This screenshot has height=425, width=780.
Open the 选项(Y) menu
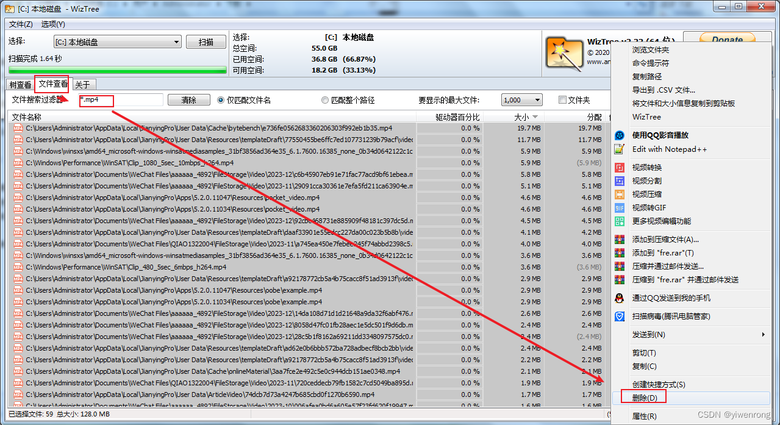pos(53,24)
